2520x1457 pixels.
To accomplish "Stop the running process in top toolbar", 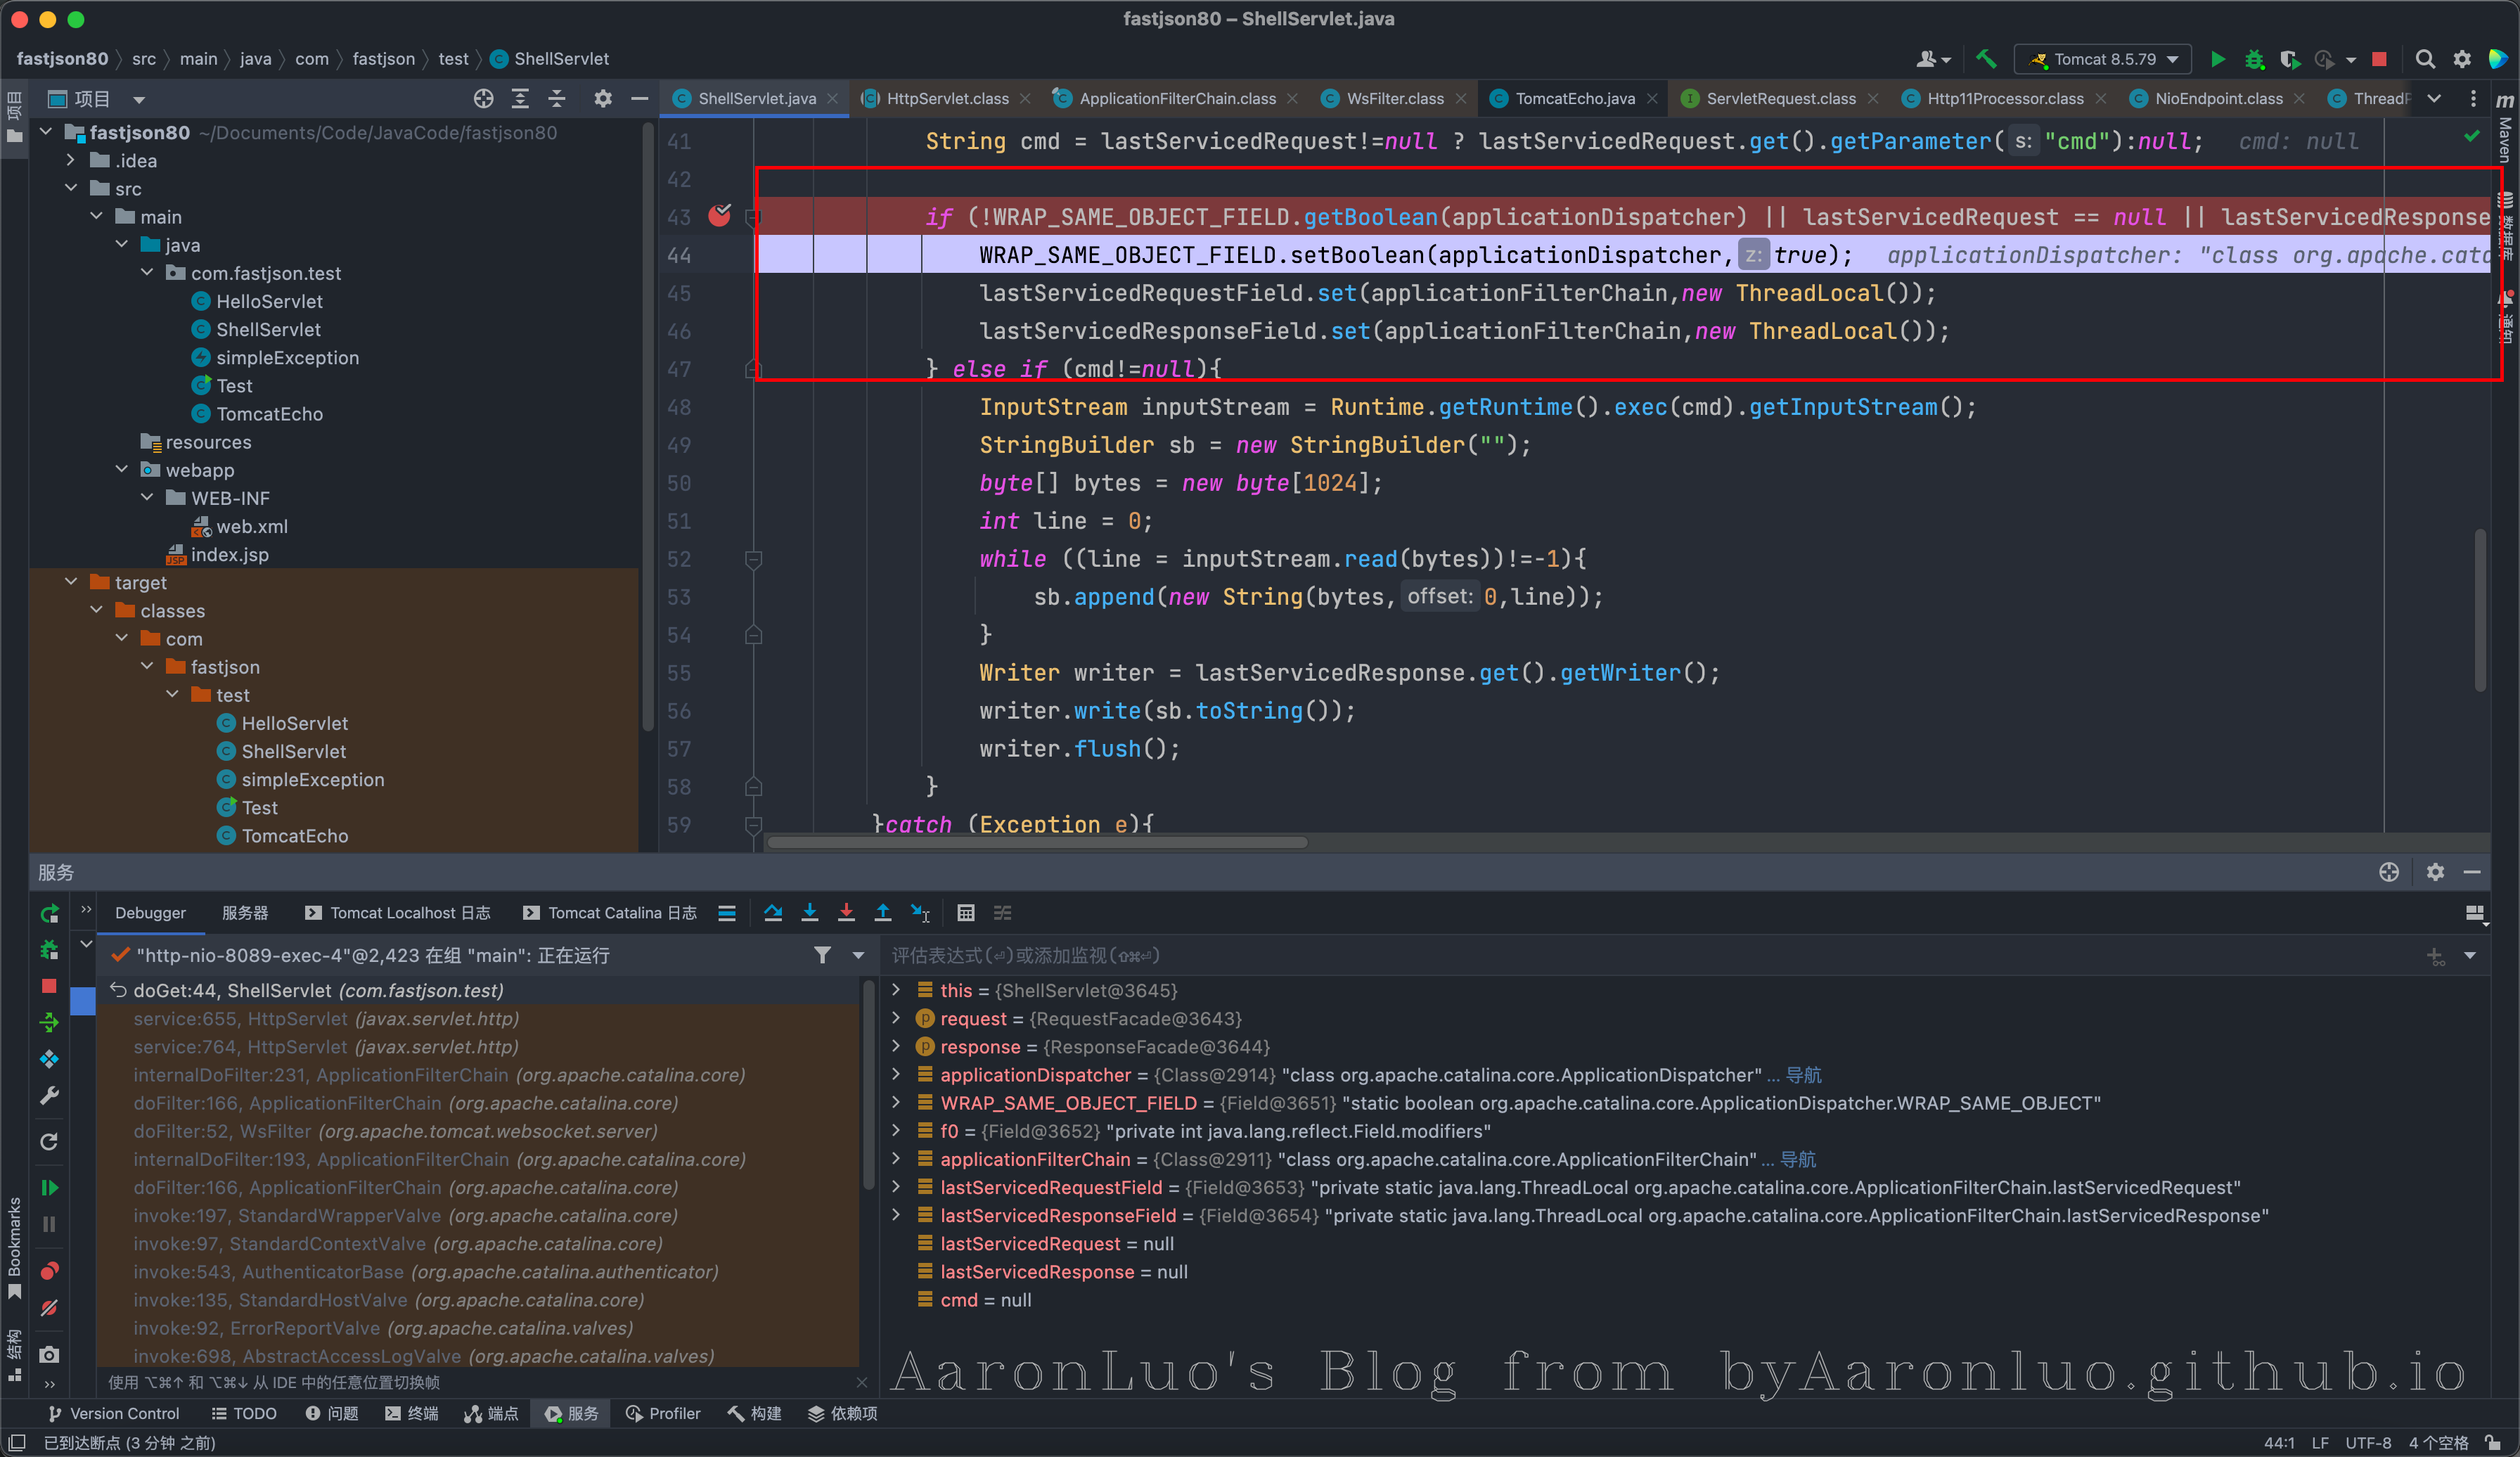I will coord(2380,59).
